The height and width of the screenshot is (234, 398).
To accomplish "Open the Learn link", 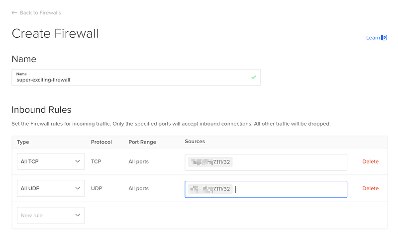I will pos(373,38).
